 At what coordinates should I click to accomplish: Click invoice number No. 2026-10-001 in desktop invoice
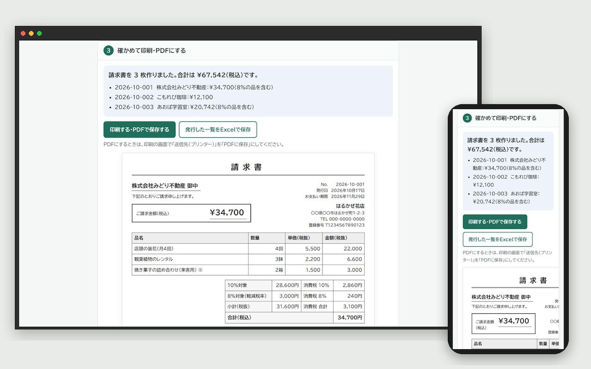(343, 184)
